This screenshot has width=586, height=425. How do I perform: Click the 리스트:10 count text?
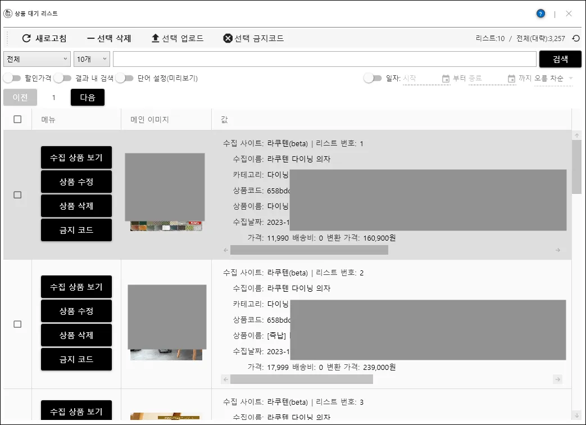[x=490, y=38]
